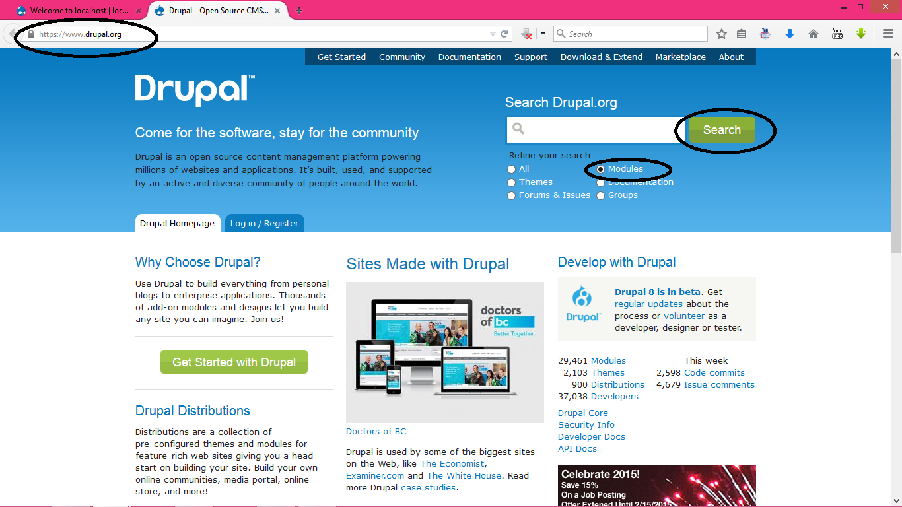Open downloads via blue arrow icon
Viewport: 902px width, 507px height.
pyautogui.click(x=790, y=34)
